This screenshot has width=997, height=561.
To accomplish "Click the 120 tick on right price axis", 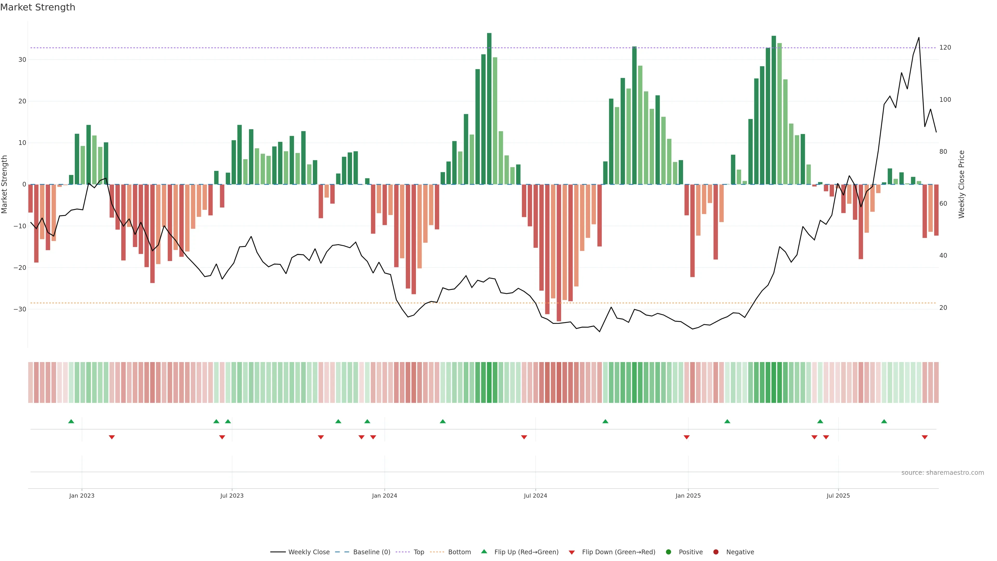I will (x=945, y=48).
